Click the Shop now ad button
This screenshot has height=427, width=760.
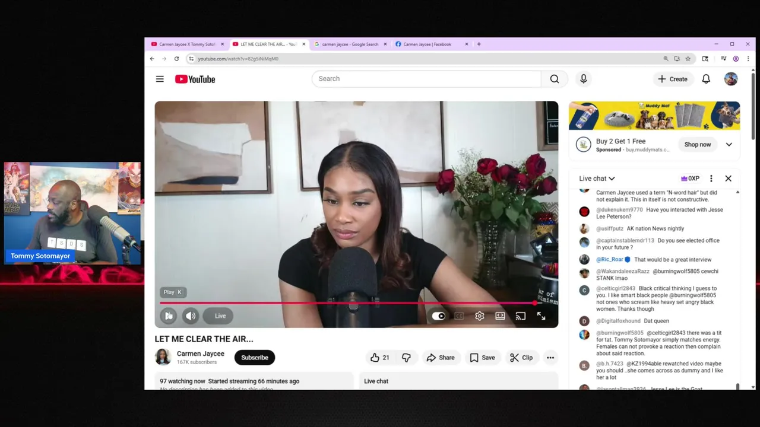(697, 145)
